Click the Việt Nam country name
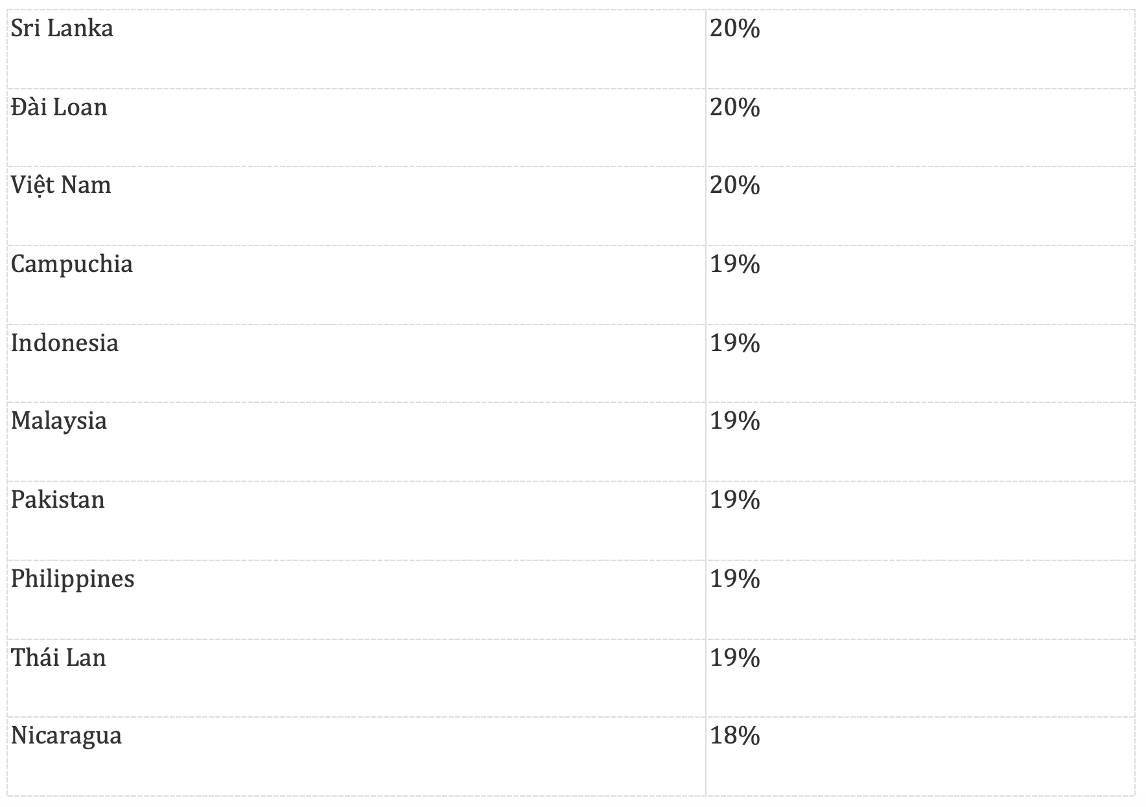Screen dimensions: 1146x807 click(x=61, y=186)
